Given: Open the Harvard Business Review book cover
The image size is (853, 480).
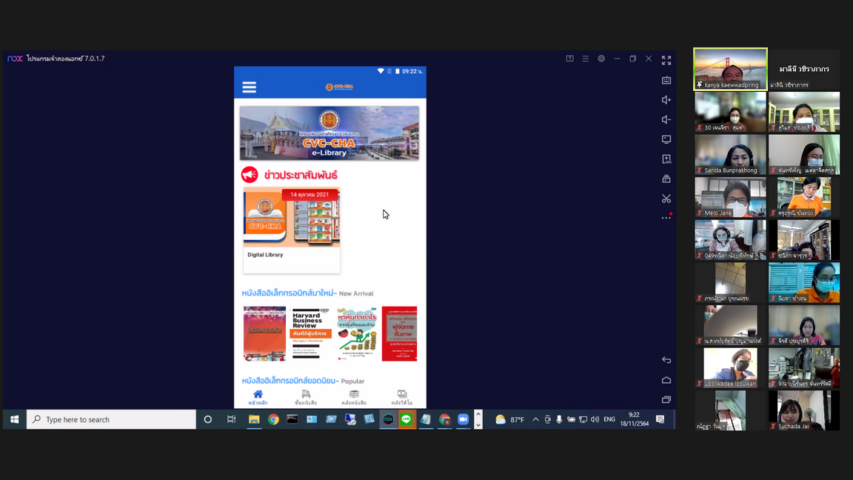Looking at the screenshot, I should tap(311, 333).
